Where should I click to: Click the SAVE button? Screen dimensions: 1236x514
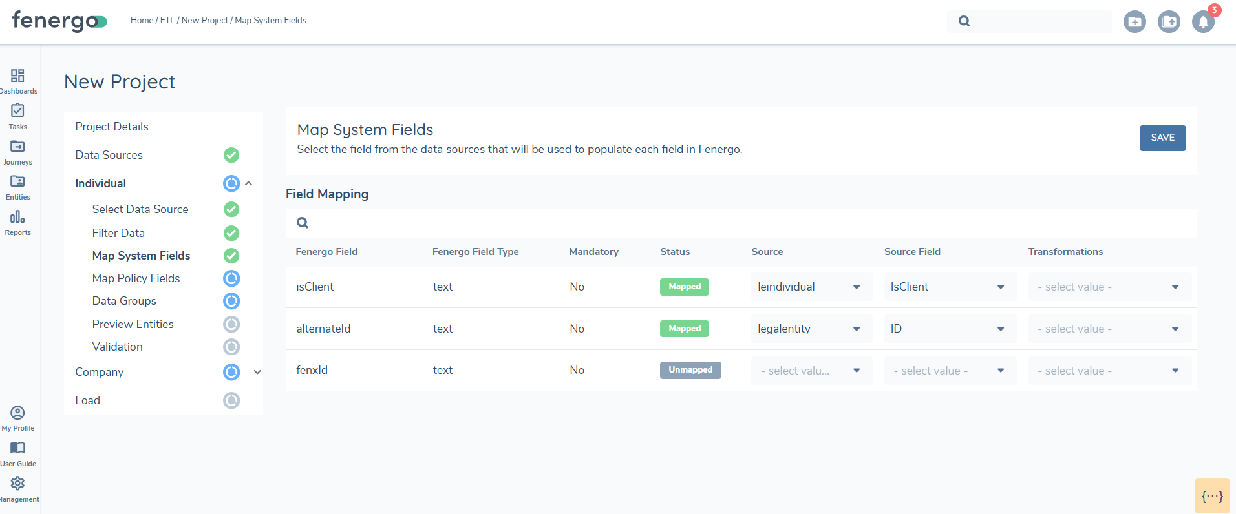point(1162,138)
